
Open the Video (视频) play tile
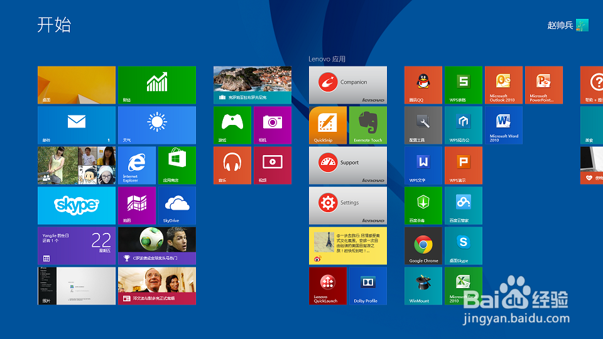pos(272,165)
